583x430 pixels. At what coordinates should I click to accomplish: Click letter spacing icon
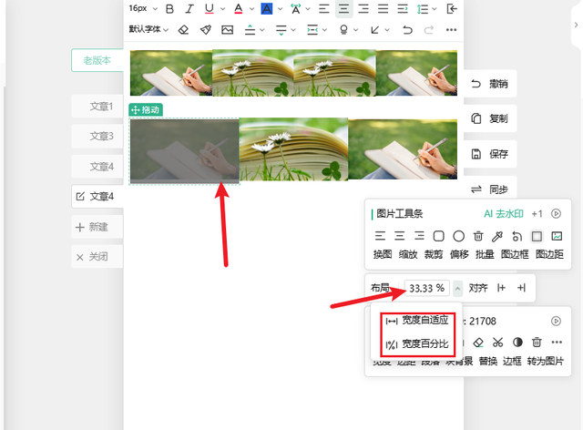click(x=295, y=9)
